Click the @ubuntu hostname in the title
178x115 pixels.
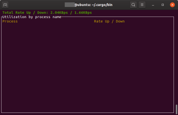point(83,5)
